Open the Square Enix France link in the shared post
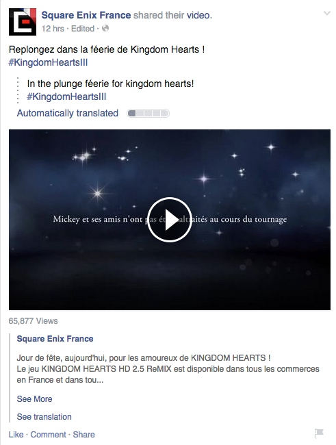This screenshot has height=445, width=336. [x=55, y=339]
